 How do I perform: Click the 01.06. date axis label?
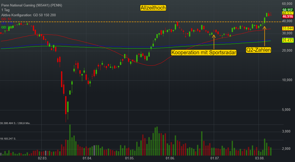click(x=170, y=158)
